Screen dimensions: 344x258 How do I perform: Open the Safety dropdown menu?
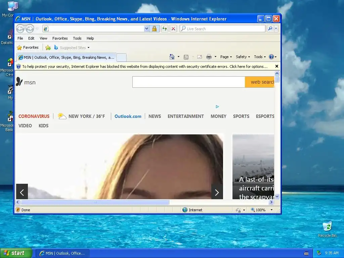243,57
